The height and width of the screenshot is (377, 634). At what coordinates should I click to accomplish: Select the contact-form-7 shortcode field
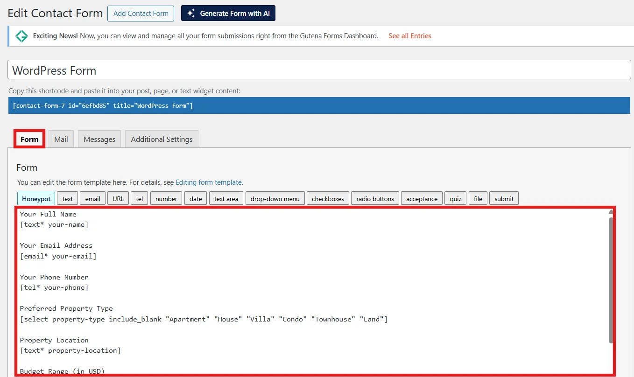click(x=319, y=105)
